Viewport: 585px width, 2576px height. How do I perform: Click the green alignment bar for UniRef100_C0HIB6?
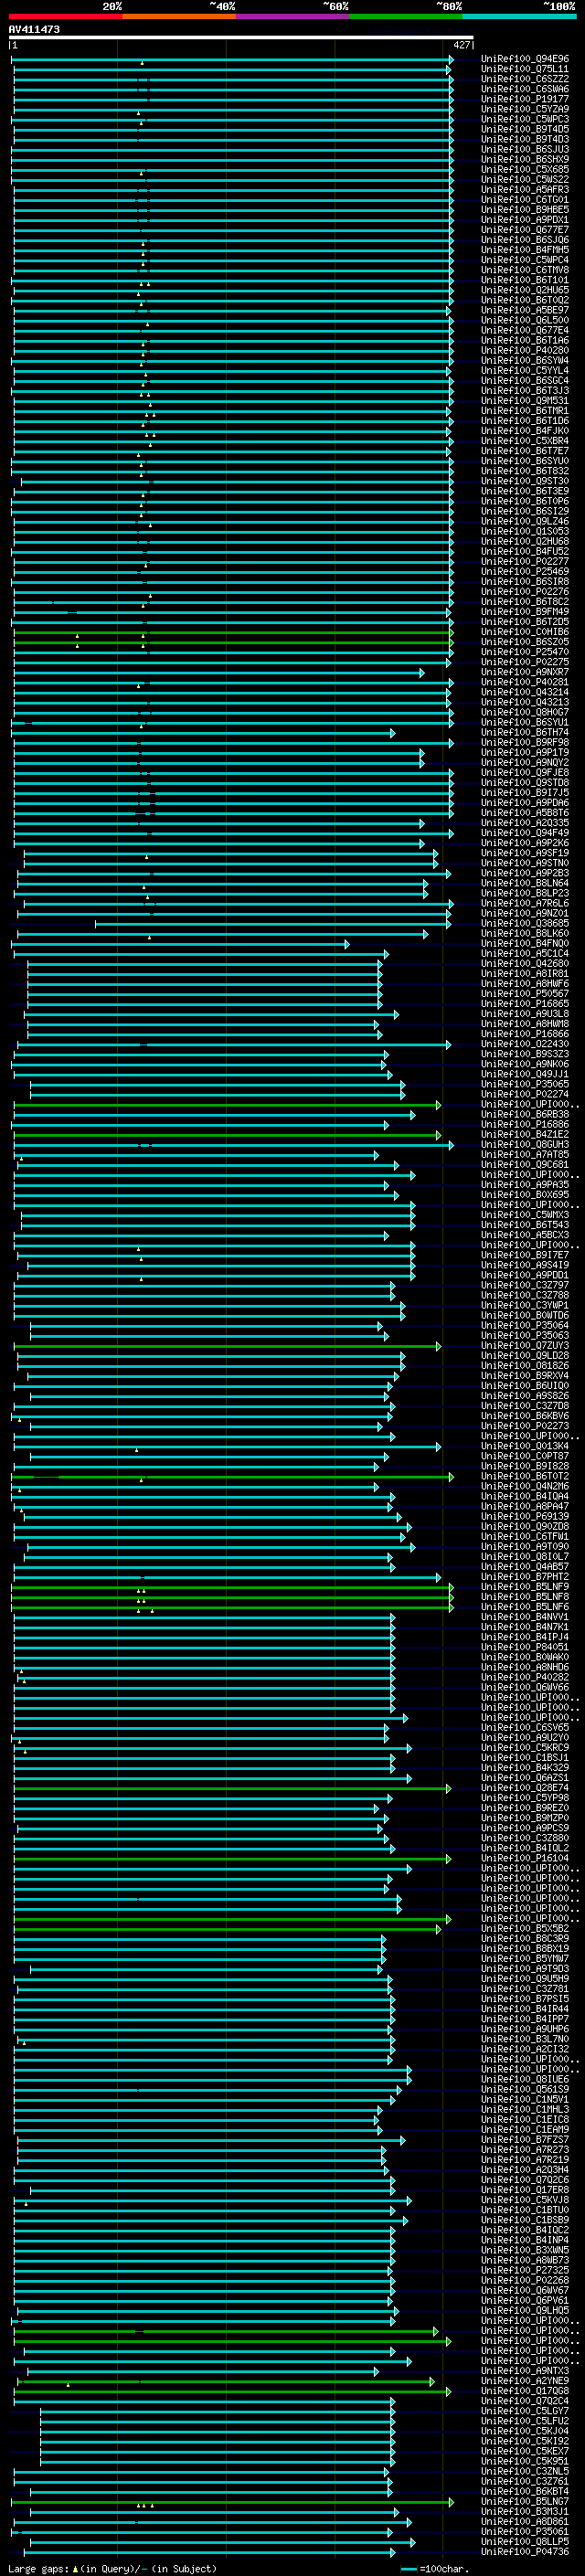click(234, 632)
